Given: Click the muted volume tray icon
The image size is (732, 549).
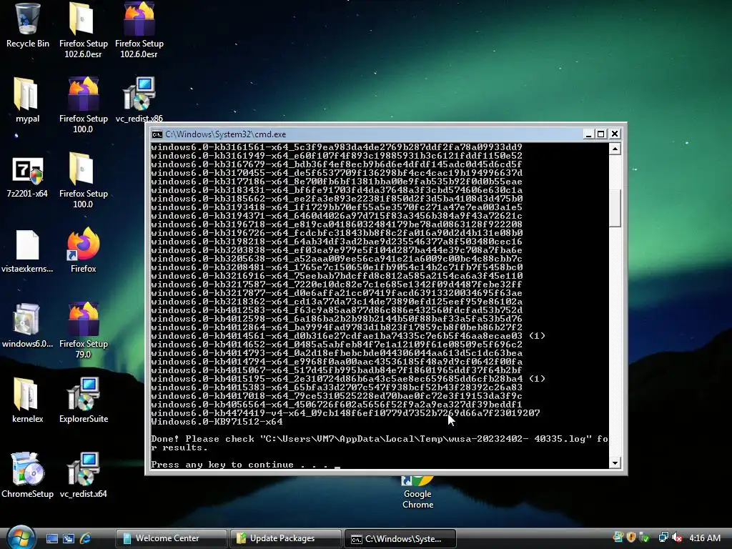Looking at the screenshot, I should point(677,538).
